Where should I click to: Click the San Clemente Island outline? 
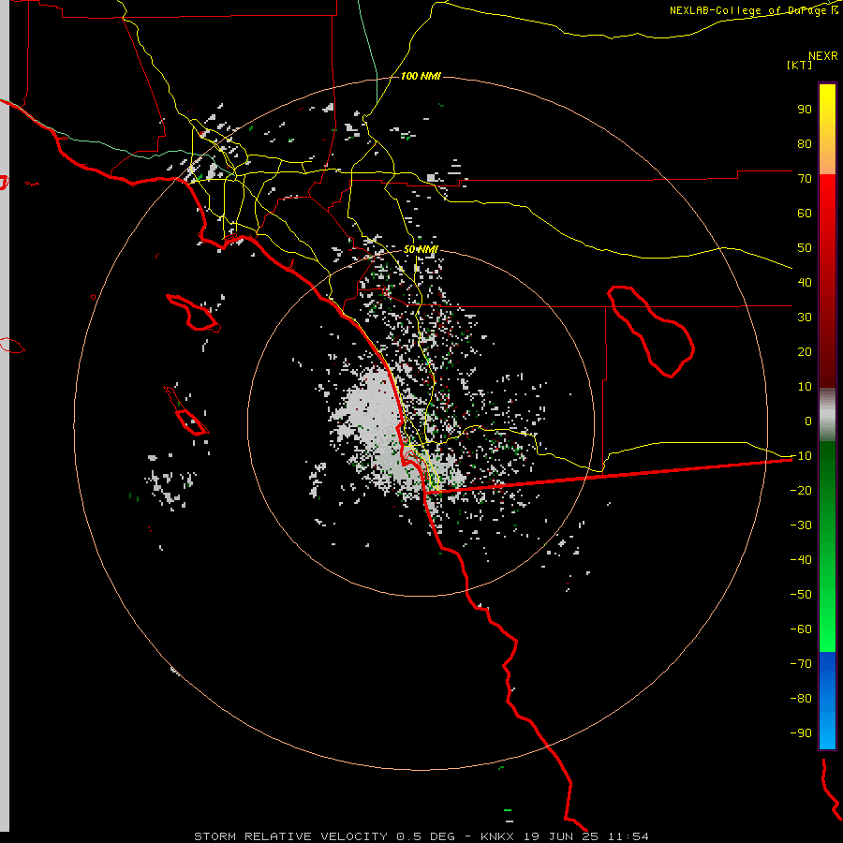click(186, 411)
